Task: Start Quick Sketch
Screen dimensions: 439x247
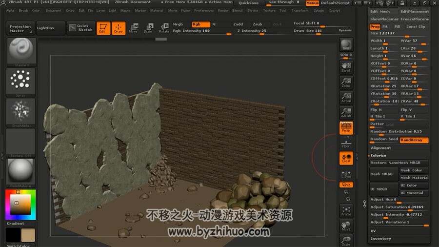Action: coord(81,28)
